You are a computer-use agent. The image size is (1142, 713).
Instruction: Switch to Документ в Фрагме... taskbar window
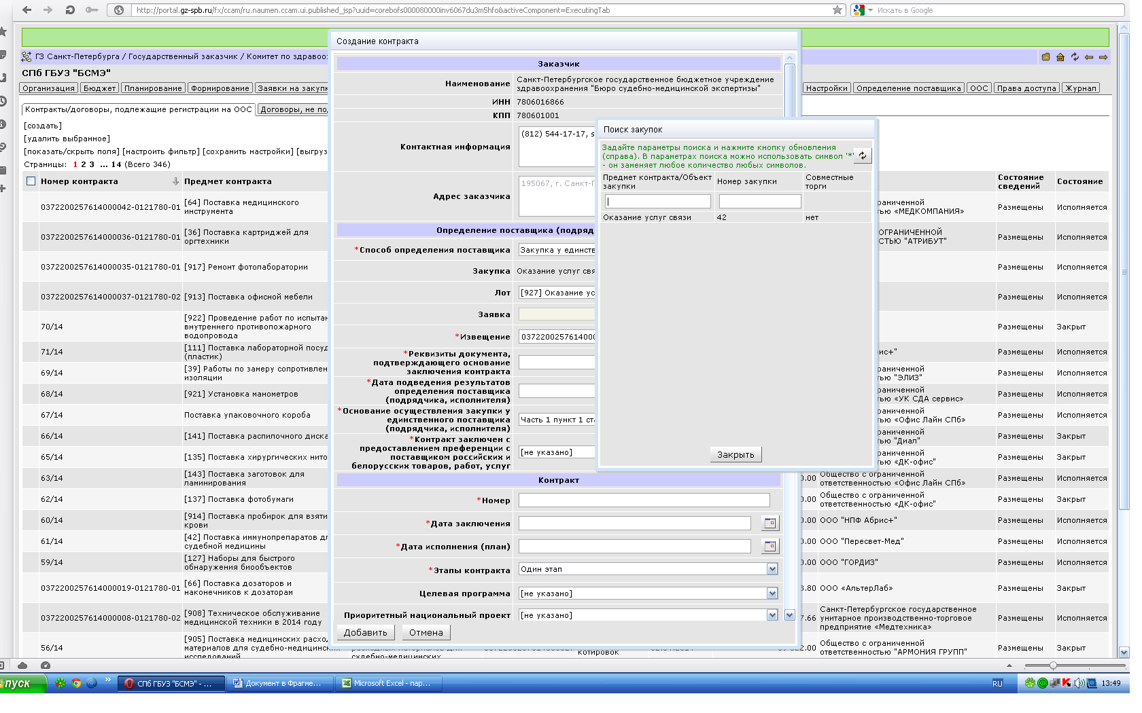click(281, 683)
